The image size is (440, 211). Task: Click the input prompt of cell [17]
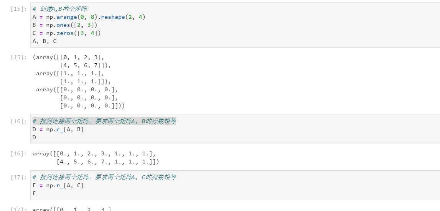[18, 177]
